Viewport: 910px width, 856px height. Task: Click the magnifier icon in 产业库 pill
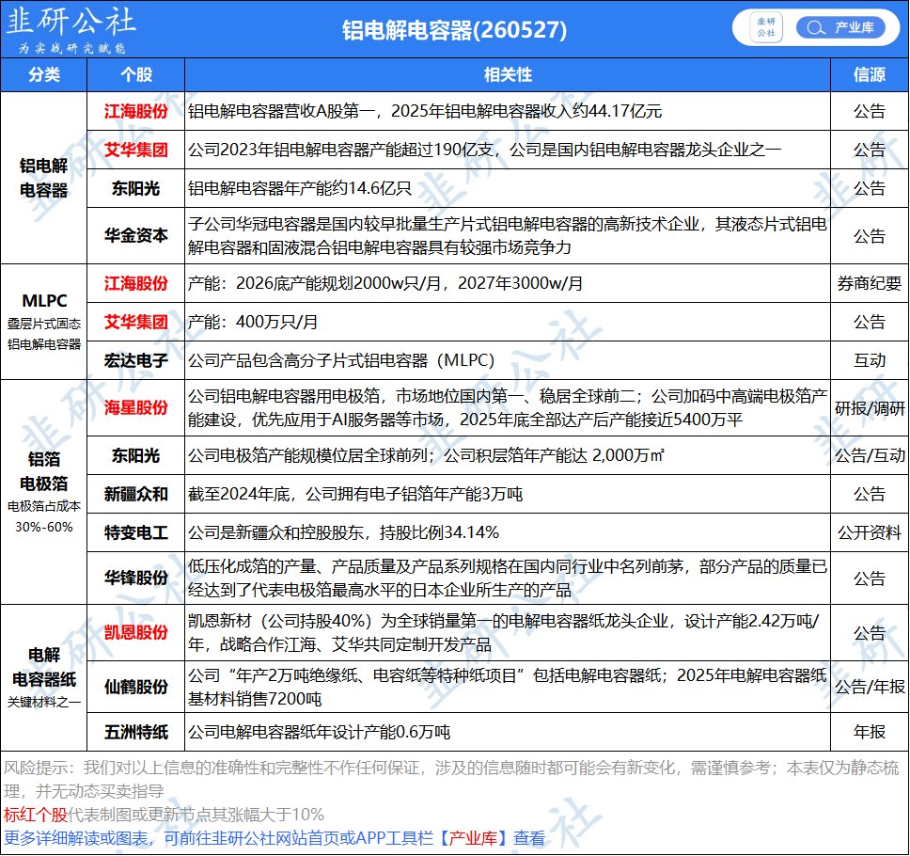point(815,28)
